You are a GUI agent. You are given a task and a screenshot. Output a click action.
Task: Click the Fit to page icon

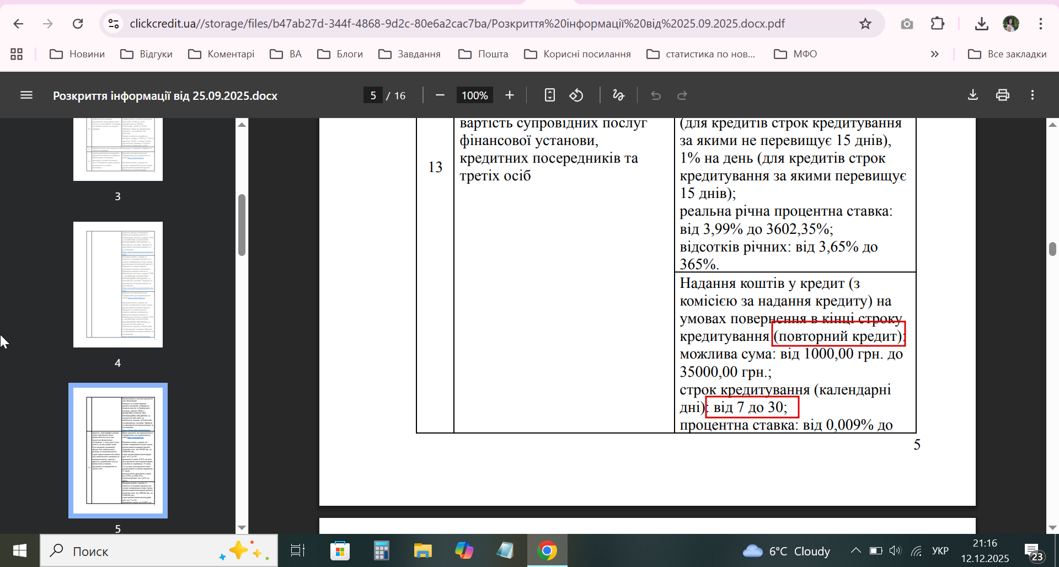(x=549, y=95)
